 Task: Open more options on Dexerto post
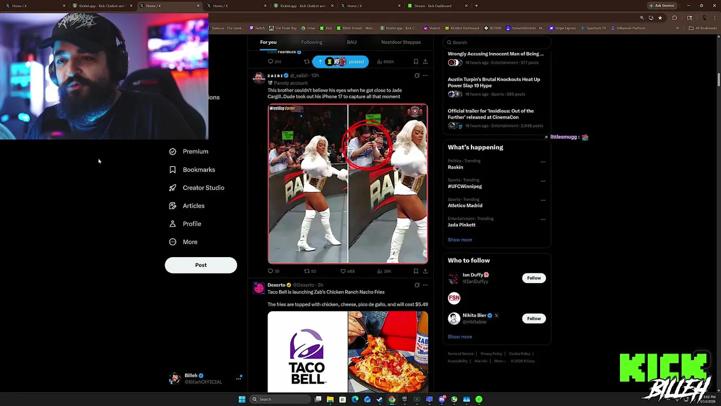click(x=425, y=285)
